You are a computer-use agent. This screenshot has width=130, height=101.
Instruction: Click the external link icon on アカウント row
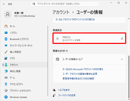pos(122,39)
